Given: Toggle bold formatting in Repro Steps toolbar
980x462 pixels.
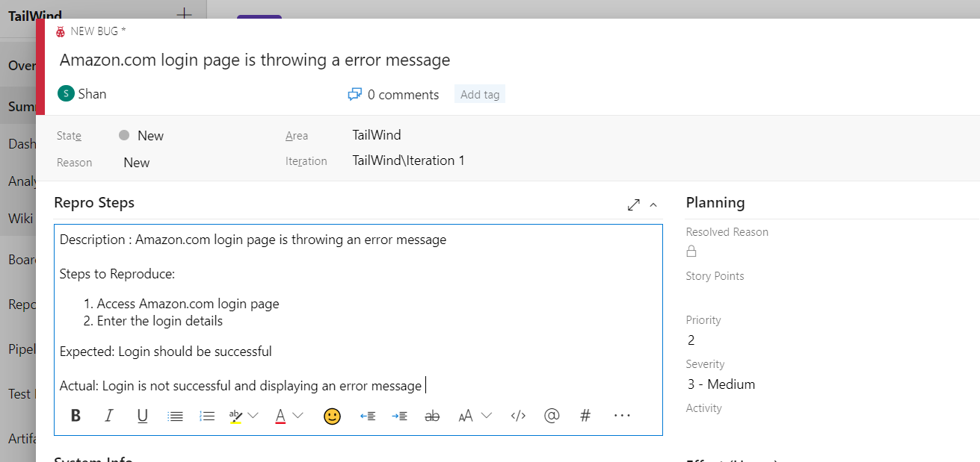Looking at the screenshot, I should tap(75, 416).
